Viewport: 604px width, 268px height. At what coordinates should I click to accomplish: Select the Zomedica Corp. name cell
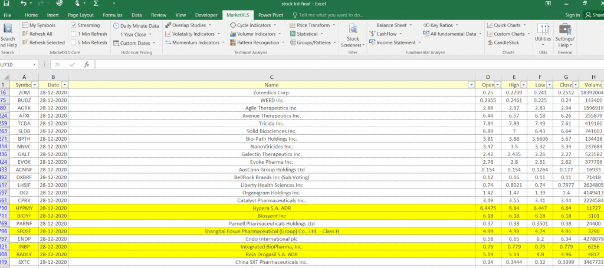pyautogui.click(x=271, y=92)
